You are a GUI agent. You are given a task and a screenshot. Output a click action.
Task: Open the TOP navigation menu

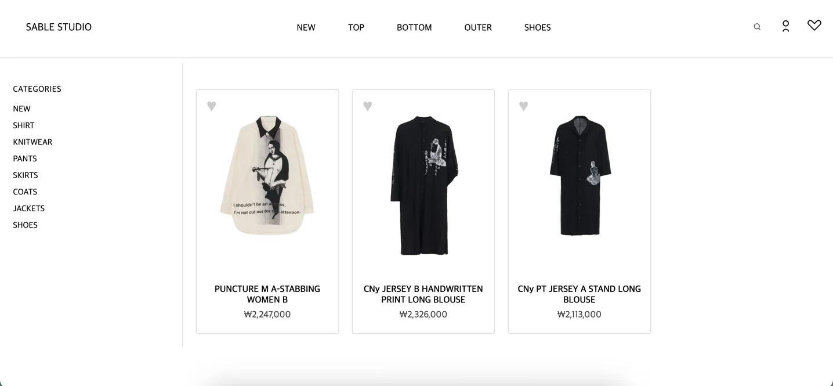click(356, 27)
